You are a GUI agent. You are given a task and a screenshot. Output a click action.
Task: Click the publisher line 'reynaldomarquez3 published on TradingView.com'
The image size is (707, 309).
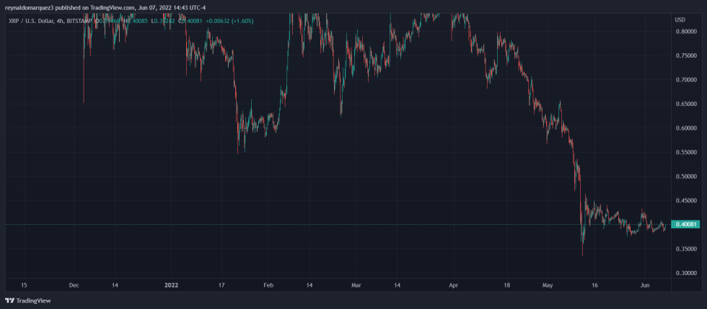(x=69, y=7)
